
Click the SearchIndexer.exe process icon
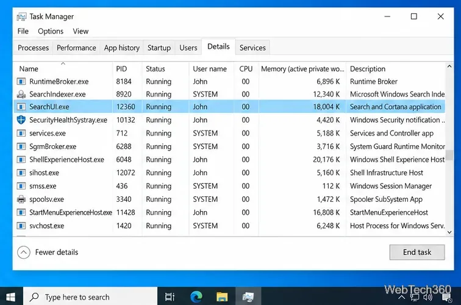(x=21, y=94)
